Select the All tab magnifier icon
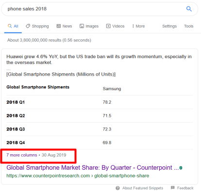201x193 pixels. point(10,26)
